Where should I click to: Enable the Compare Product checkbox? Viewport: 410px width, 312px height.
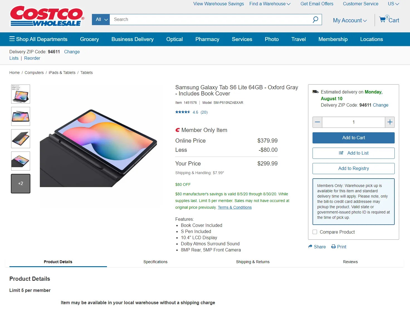tap(315, 232)
